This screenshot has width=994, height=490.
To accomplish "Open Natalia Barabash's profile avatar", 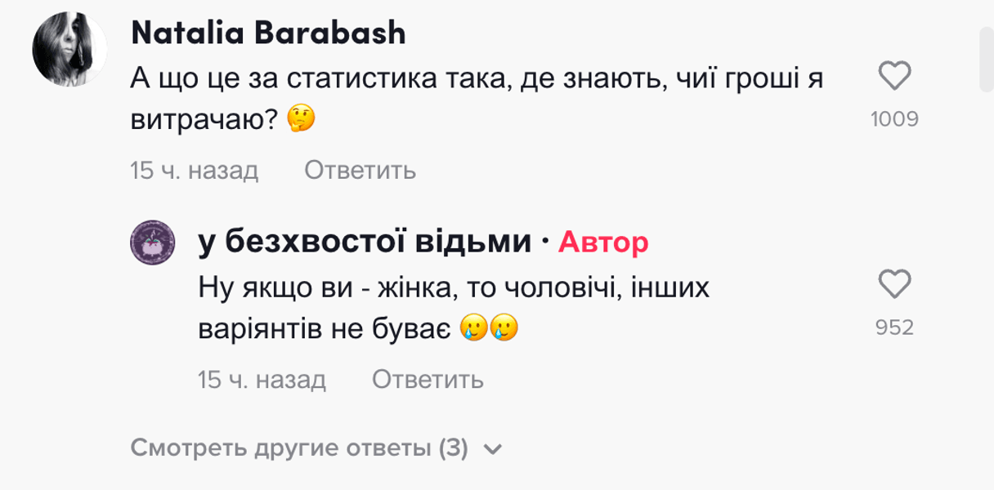I will pyautogui.click(x=69, y=49).
